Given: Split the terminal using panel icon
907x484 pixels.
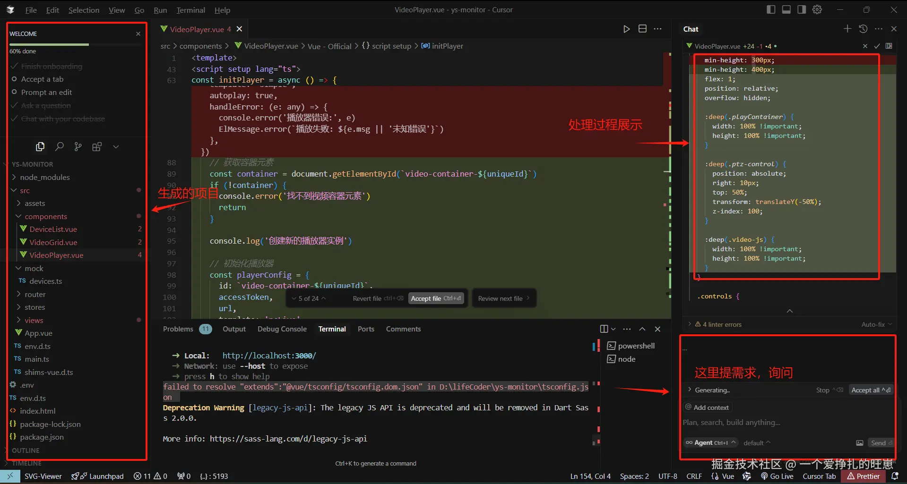Looking at the screenshot, I should pos(604,329).
